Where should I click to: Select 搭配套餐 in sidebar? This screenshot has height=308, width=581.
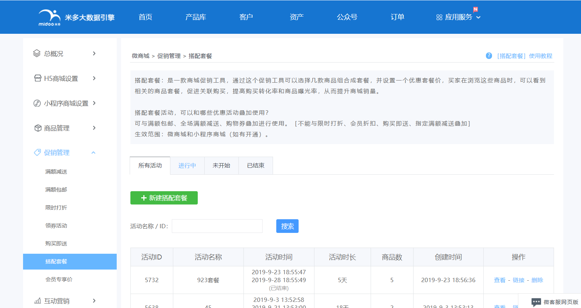click(70, 262)
